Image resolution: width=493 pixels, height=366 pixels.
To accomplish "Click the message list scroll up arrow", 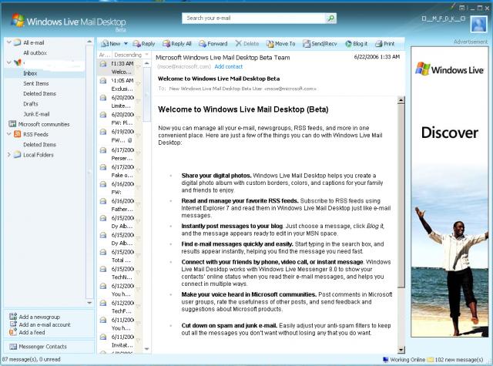I will pos(147,63).
